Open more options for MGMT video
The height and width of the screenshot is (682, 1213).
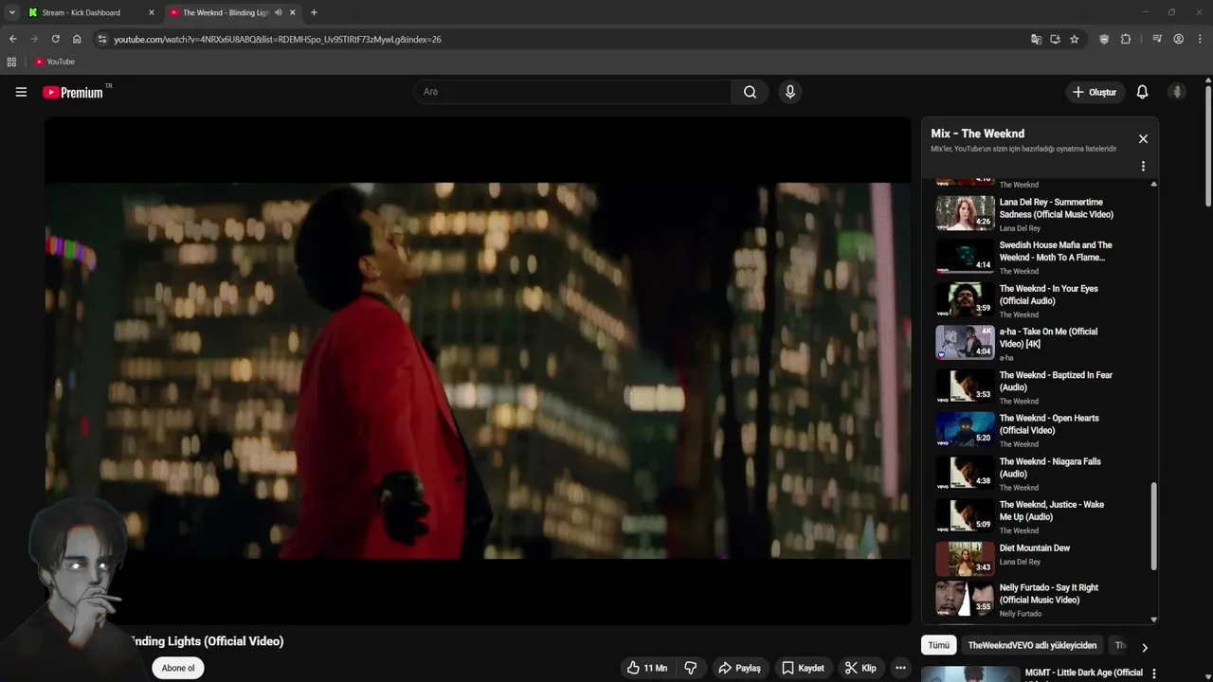coord(1153,673)
